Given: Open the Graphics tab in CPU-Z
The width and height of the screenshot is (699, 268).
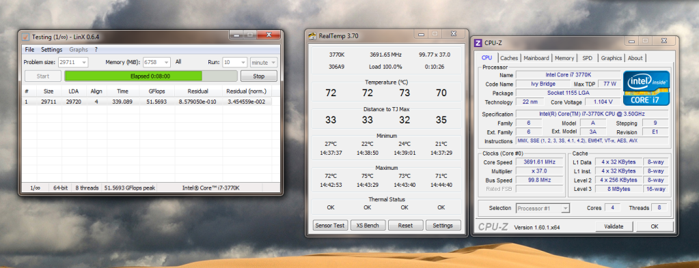Looking at the screenshot, I should pos(611,58).
